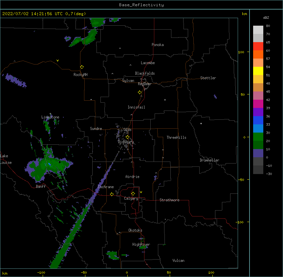Click the Calgary city label
The width and height of the screenshot is (283, 277).
tap(131, 198)
